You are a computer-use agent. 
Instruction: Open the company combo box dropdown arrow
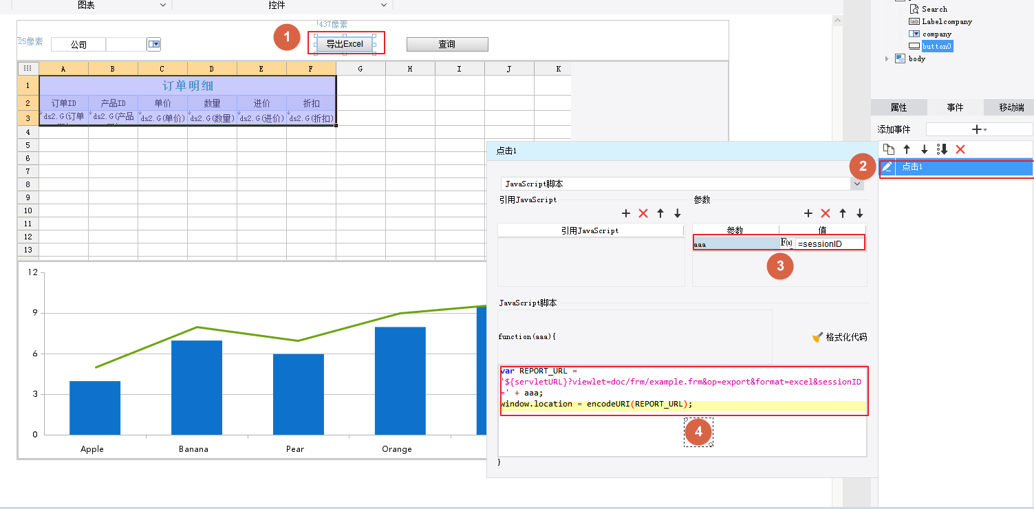pyautogui.click(x=154, y=45)
